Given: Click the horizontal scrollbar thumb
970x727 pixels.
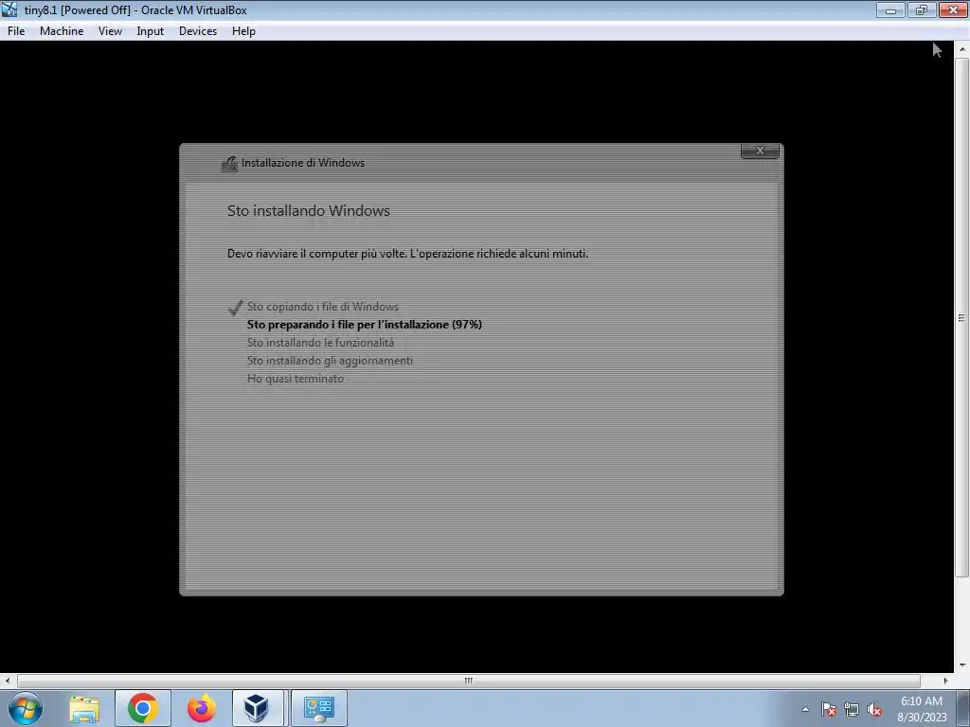Looking at the screenshot, I should 468,681.
